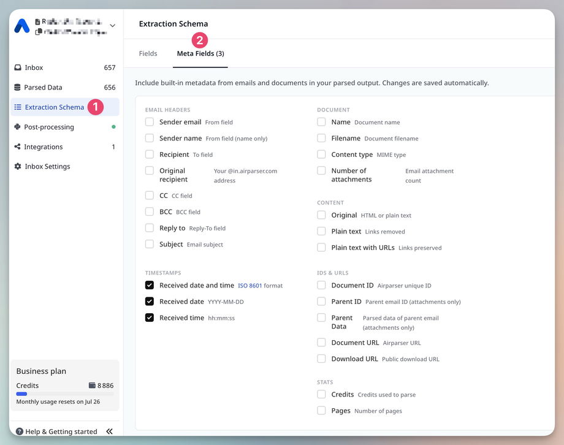Check the Pages checkbox

coord(321,410)
